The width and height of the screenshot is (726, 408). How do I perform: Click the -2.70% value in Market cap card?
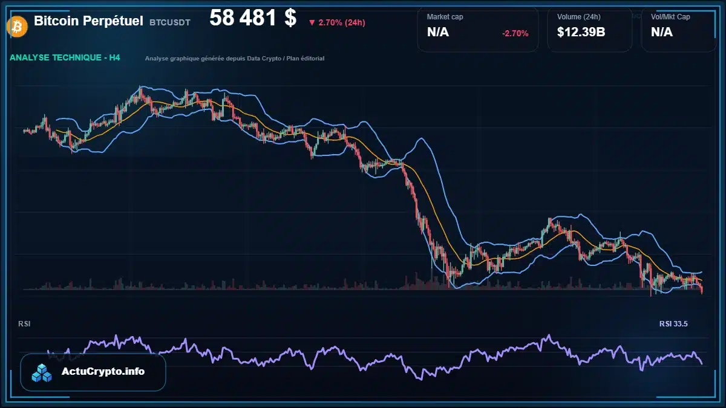(x=515, y=33)
